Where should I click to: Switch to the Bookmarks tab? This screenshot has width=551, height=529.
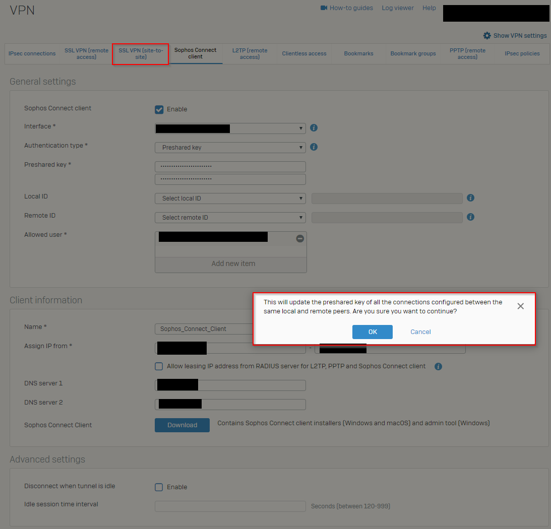click(359, 54)
